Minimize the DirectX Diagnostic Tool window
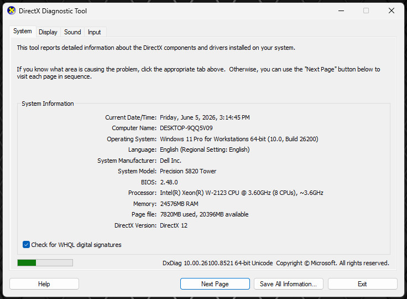 (x=341, y=11)
